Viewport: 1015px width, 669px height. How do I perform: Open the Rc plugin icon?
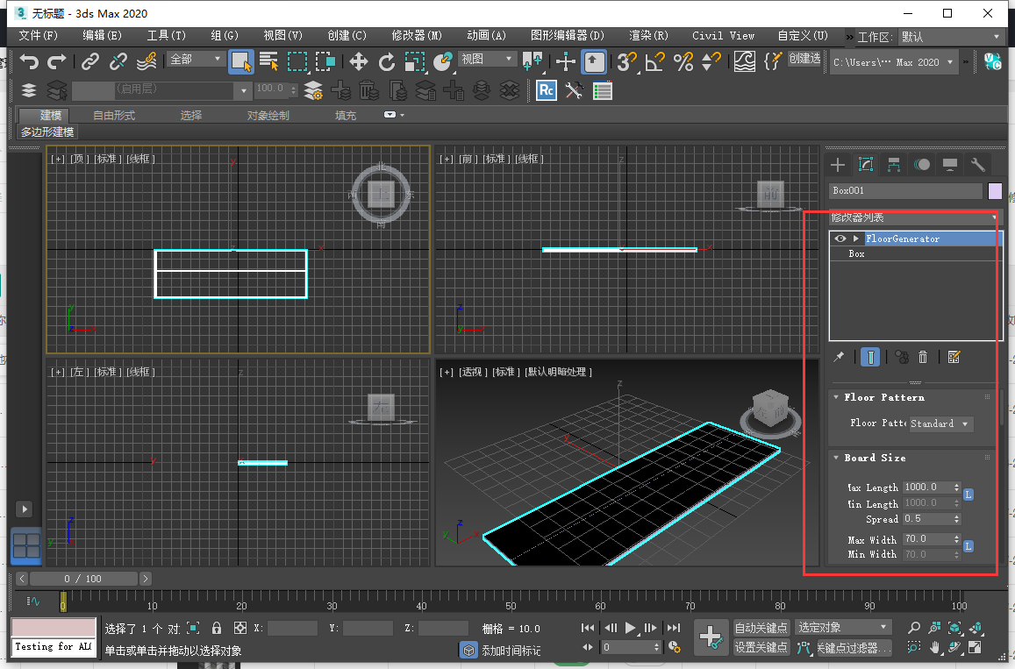click(547, 90)
